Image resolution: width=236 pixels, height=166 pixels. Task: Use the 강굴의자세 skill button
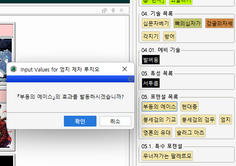219,23
